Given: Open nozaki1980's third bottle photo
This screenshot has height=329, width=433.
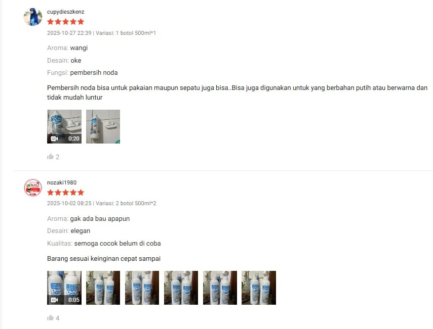Looking at the screenshot, I should 181,288.
